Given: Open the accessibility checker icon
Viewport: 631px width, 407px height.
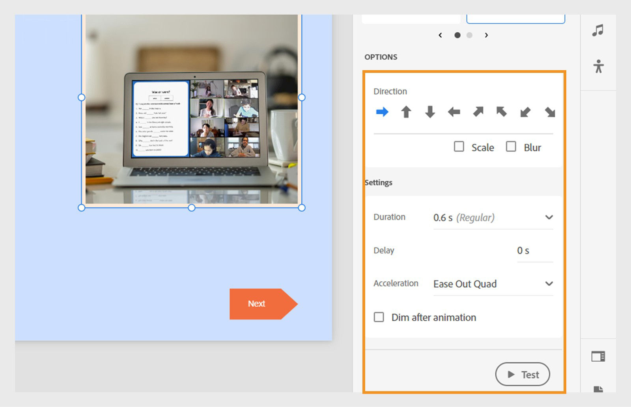Looking at the screenshot, I should [x=599, y=67].
